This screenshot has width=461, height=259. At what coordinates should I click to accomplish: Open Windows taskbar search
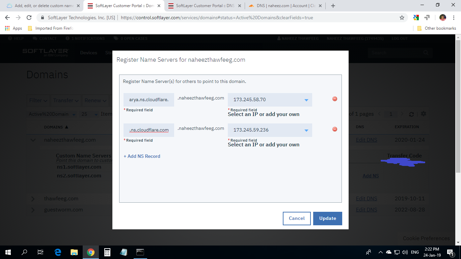pyautogui.click(x=24, y=252)
